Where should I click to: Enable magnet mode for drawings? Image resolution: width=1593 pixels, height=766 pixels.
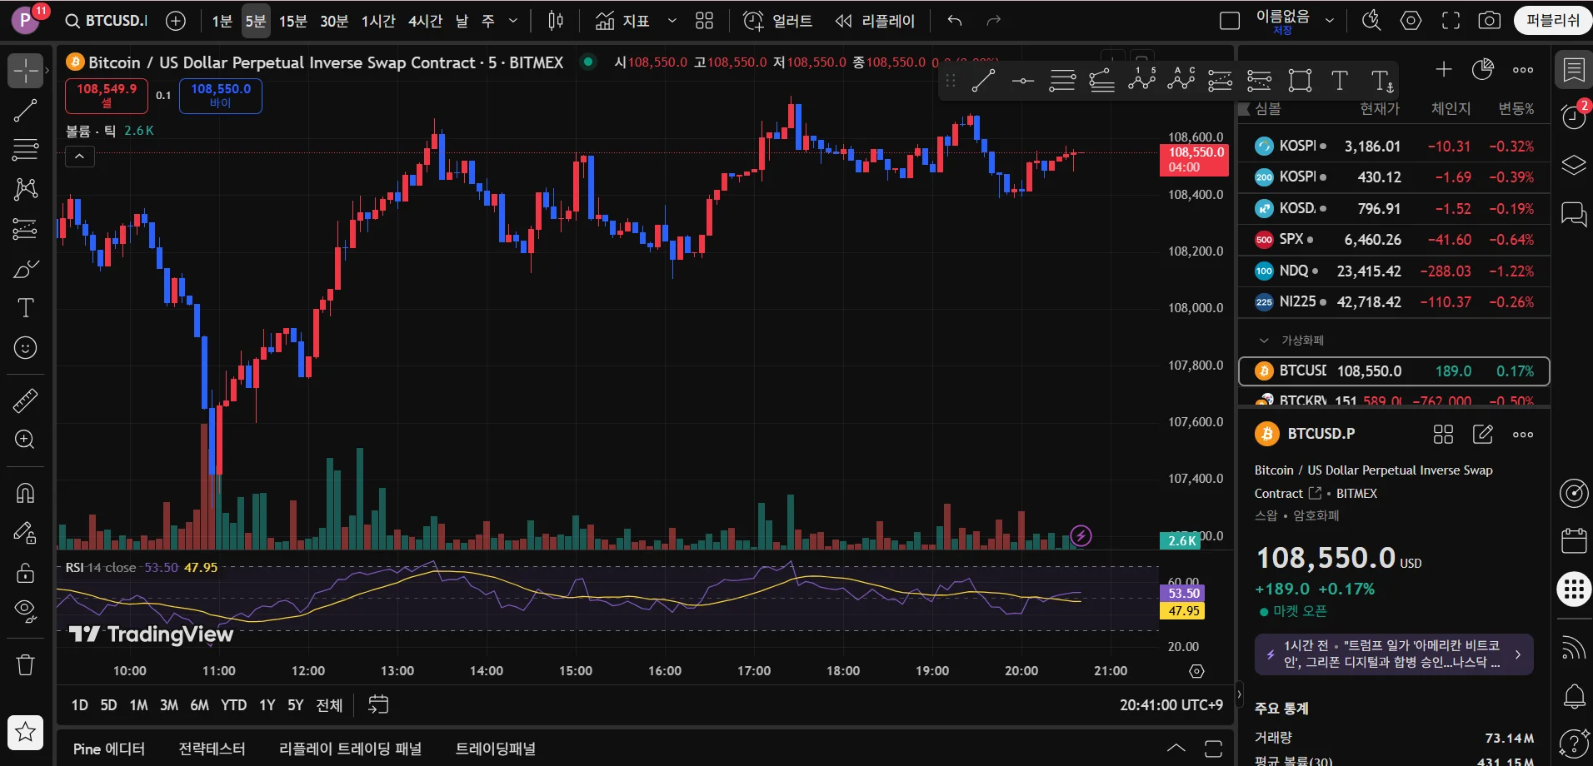click(25, 493)
